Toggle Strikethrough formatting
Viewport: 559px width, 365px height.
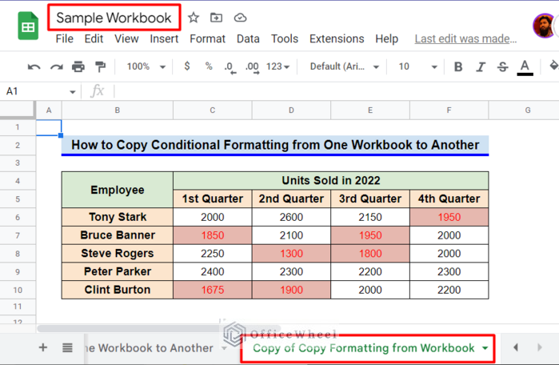[x=503, y=67]
